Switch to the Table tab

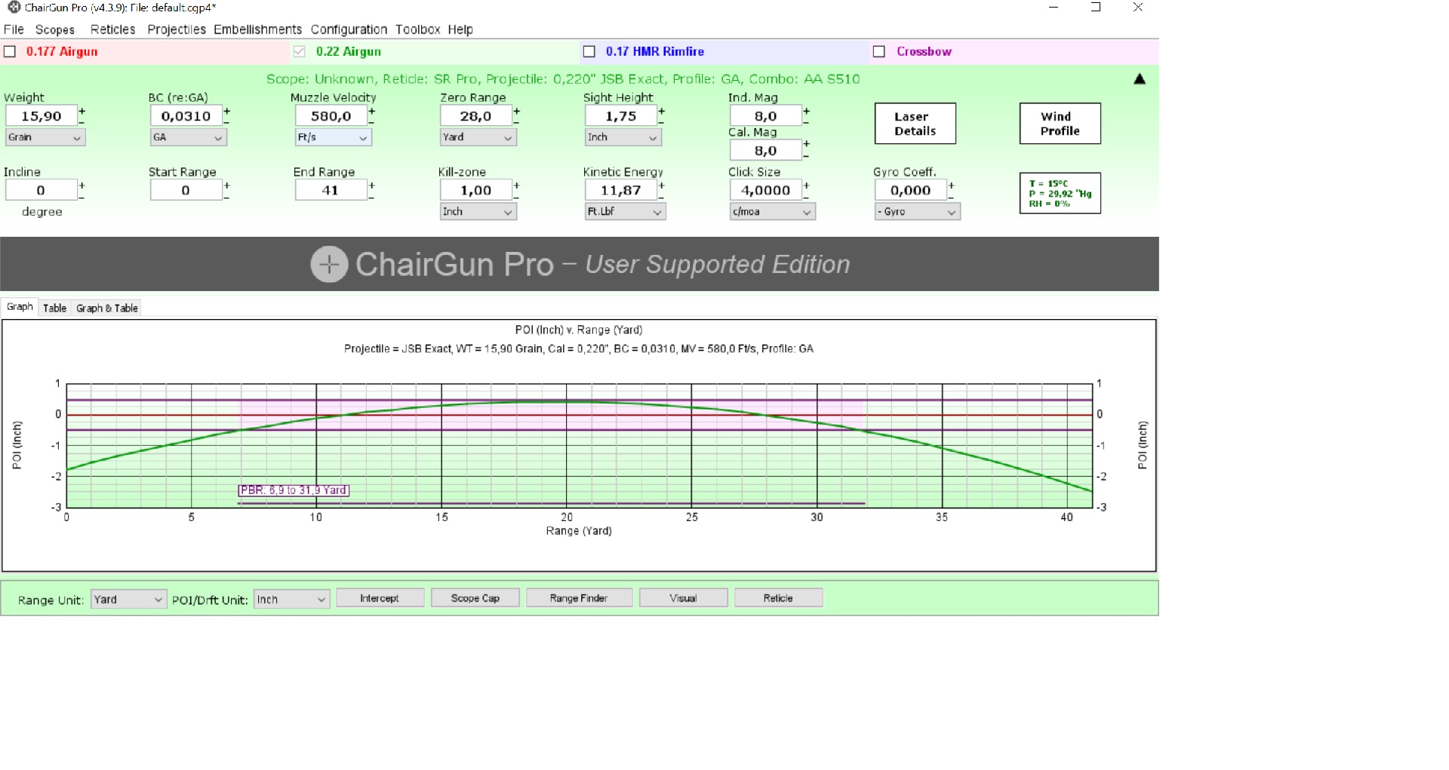54,308
